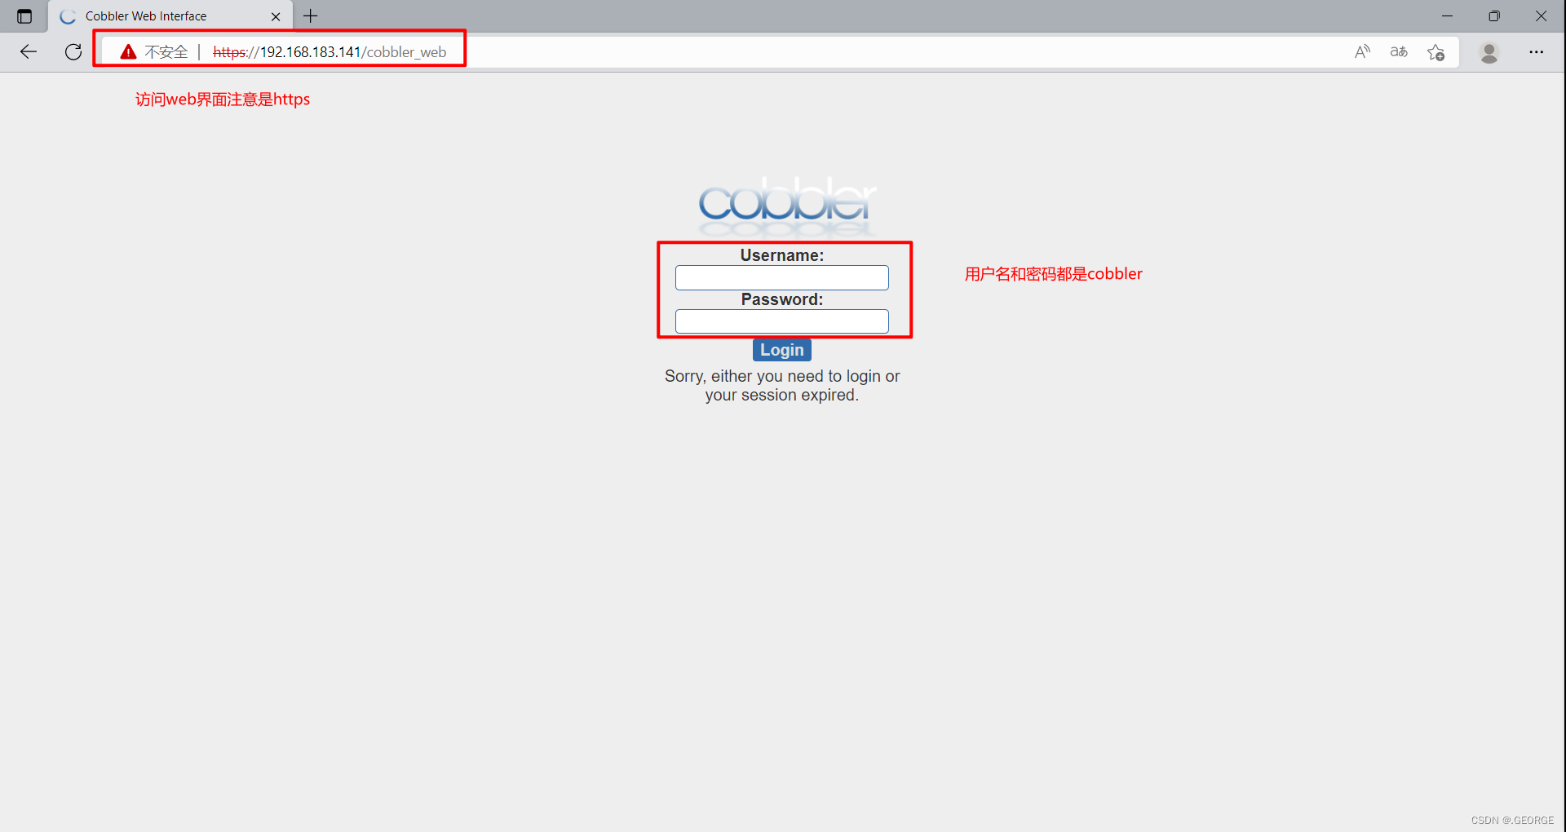Focus the Username input field

(x=782, y=277)
